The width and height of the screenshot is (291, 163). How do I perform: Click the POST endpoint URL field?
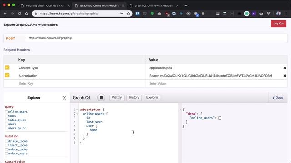point(157,38)
